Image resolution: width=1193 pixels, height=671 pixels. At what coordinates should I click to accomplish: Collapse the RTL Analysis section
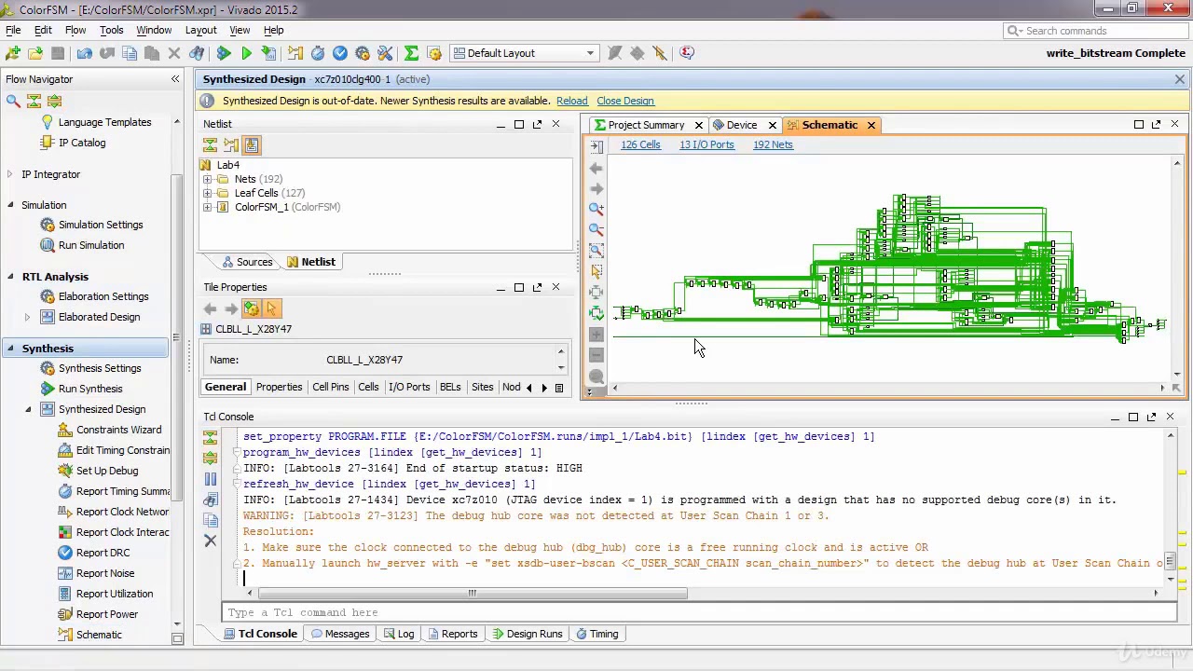point(10,277)
